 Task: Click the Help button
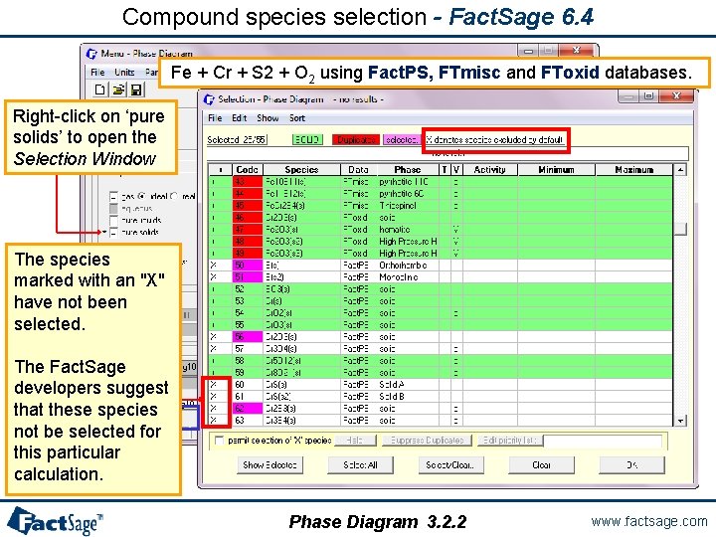(x=355, y=441)
